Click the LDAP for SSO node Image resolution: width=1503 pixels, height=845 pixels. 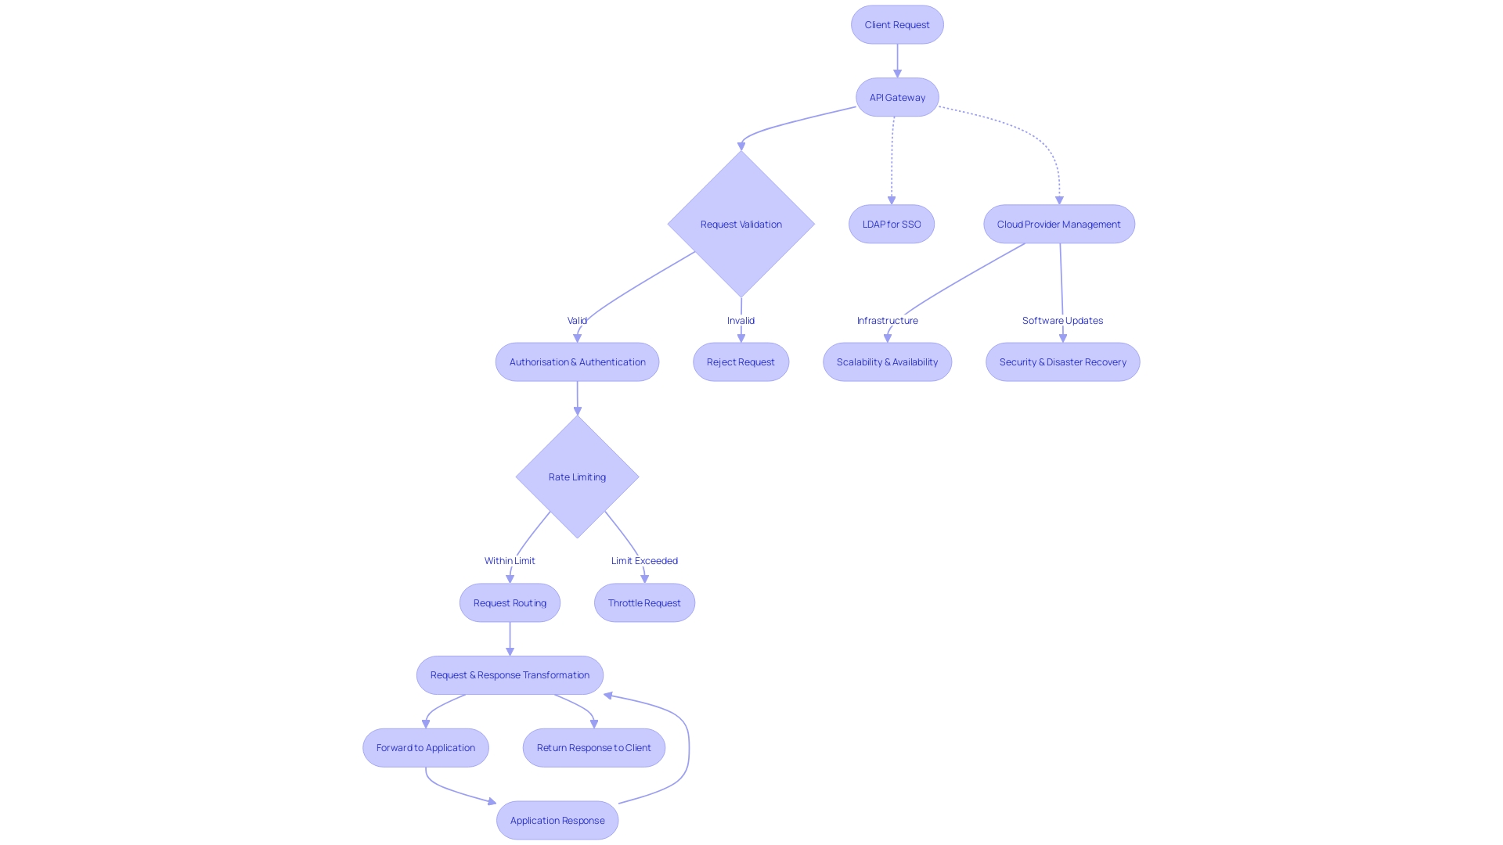tap(891, 223)
